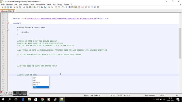
Task: Click Ezvid recorder Stop button
Action: 20,93
